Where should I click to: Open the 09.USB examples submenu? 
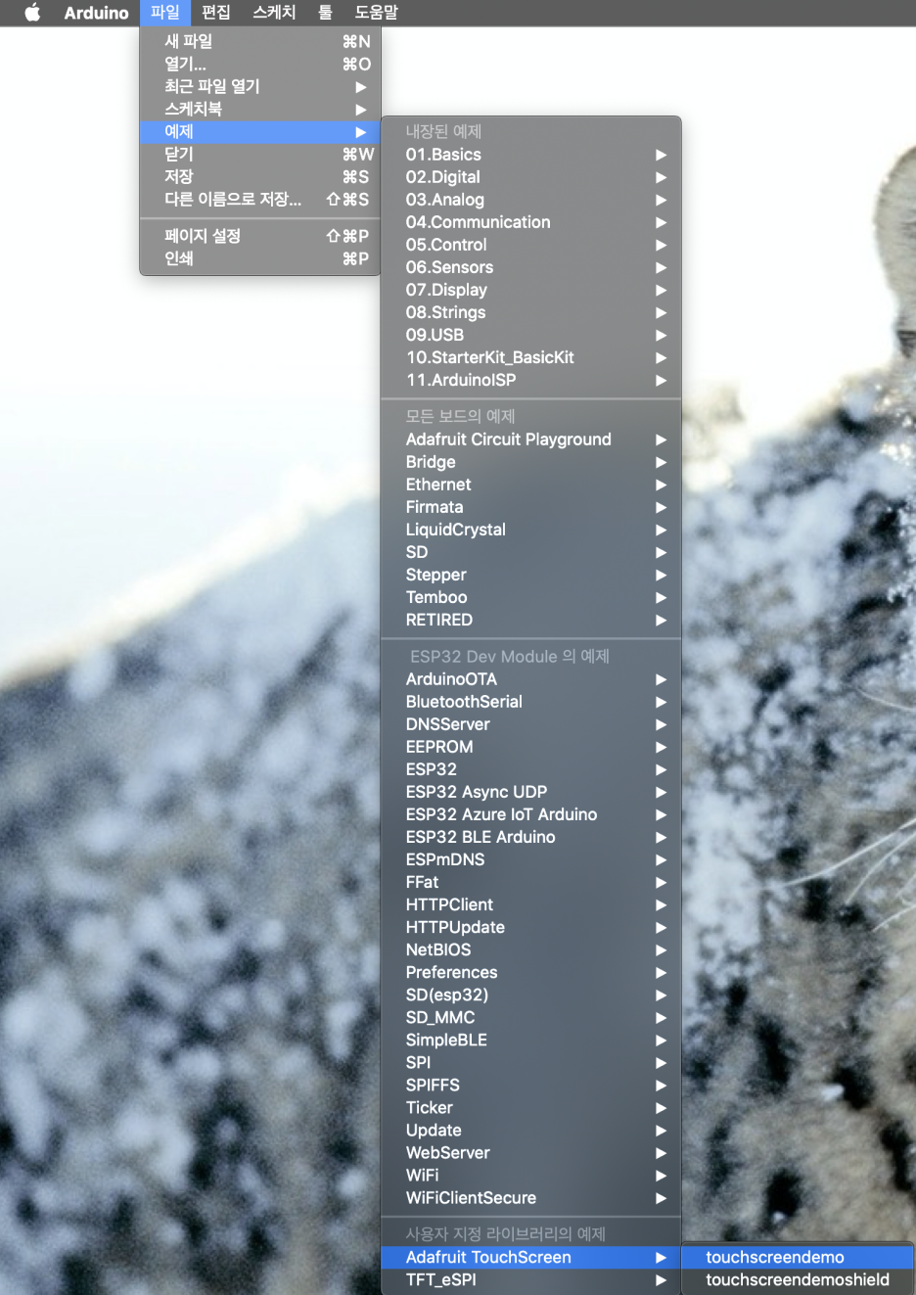pos(531,335)
